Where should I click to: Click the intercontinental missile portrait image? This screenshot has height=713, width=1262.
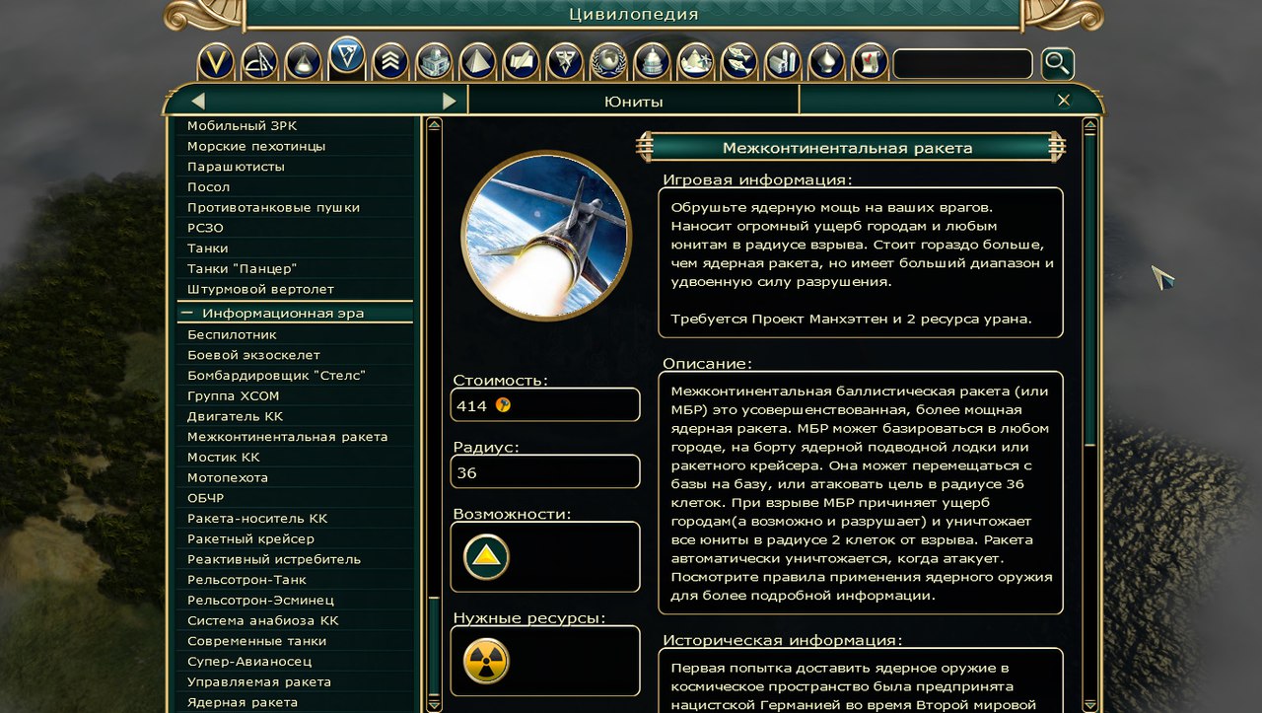click(x=546, y=236)
